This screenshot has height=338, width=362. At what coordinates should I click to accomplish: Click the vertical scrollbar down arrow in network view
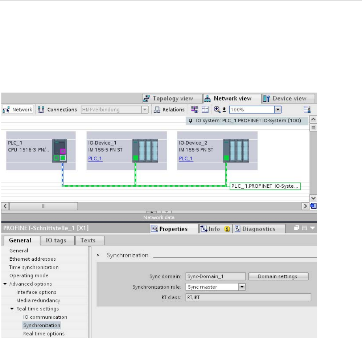pos(313,198)
